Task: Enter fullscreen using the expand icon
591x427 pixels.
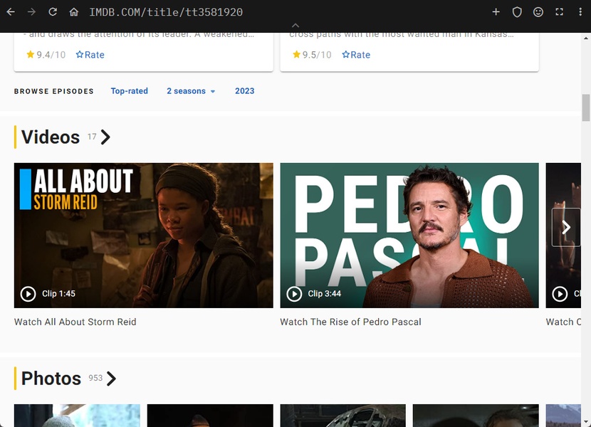Action: 559,12
